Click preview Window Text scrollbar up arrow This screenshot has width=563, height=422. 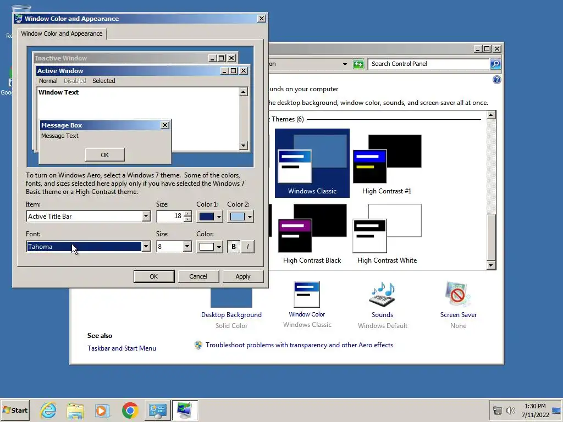(x=243, y=92)
